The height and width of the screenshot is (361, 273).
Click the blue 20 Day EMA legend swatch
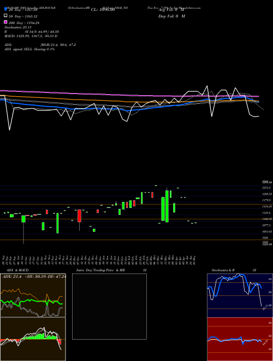coord(5,9)
